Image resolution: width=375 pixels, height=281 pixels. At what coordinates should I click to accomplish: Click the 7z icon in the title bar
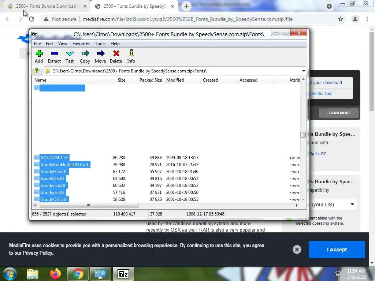(x=35, y=34)
